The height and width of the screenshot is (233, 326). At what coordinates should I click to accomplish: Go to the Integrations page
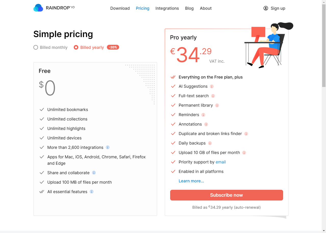[x=167, y=8]
